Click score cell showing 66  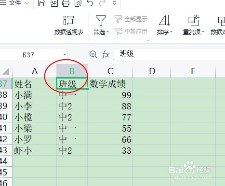(110, 139)
